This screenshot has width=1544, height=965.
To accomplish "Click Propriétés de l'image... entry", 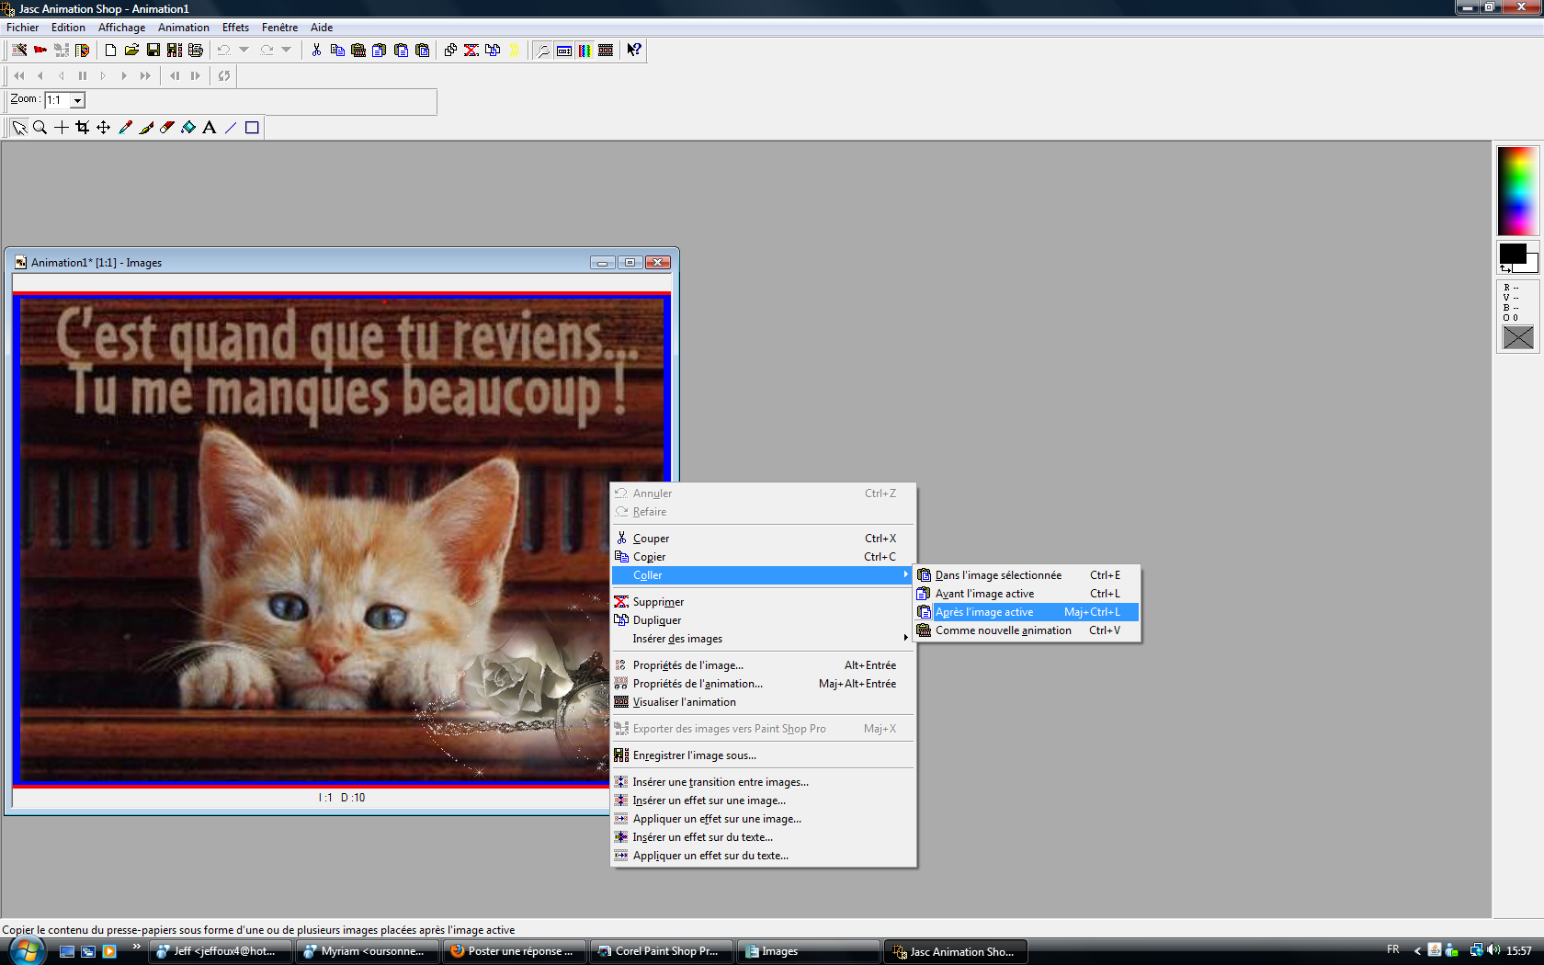I will coord(762,665).
